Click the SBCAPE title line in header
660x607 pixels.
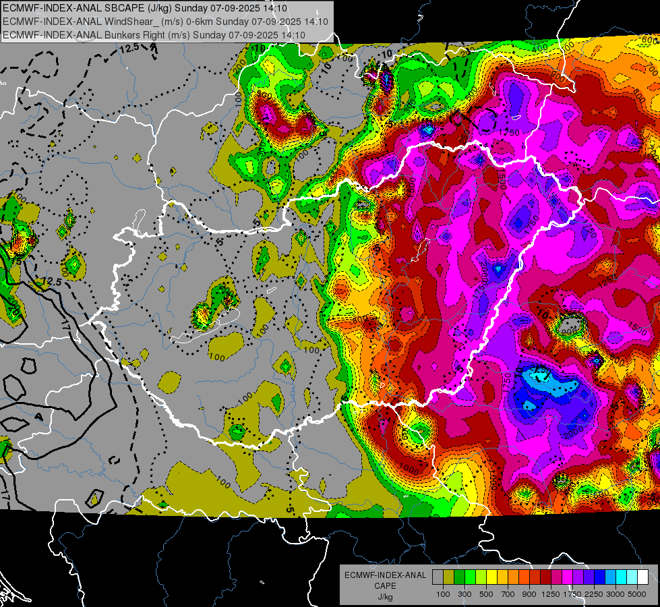coord(145,8)
